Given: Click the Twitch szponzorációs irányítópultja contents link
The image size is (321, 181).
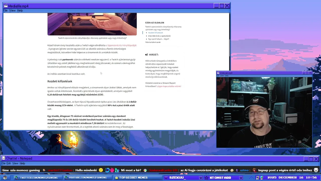Looking at the screenshot, I should tap(163, 28).
